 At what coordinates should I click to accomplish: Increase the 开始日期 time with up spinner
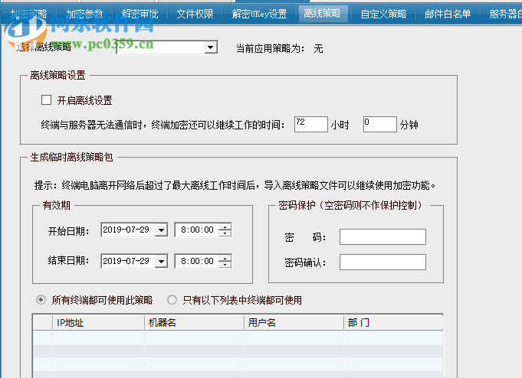pyautogui.click(x=225, y=226)
